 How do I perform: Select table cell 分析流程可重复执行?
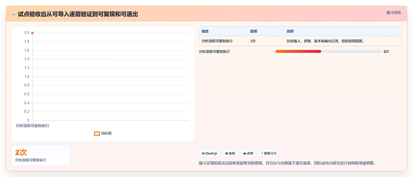point(217,41)
